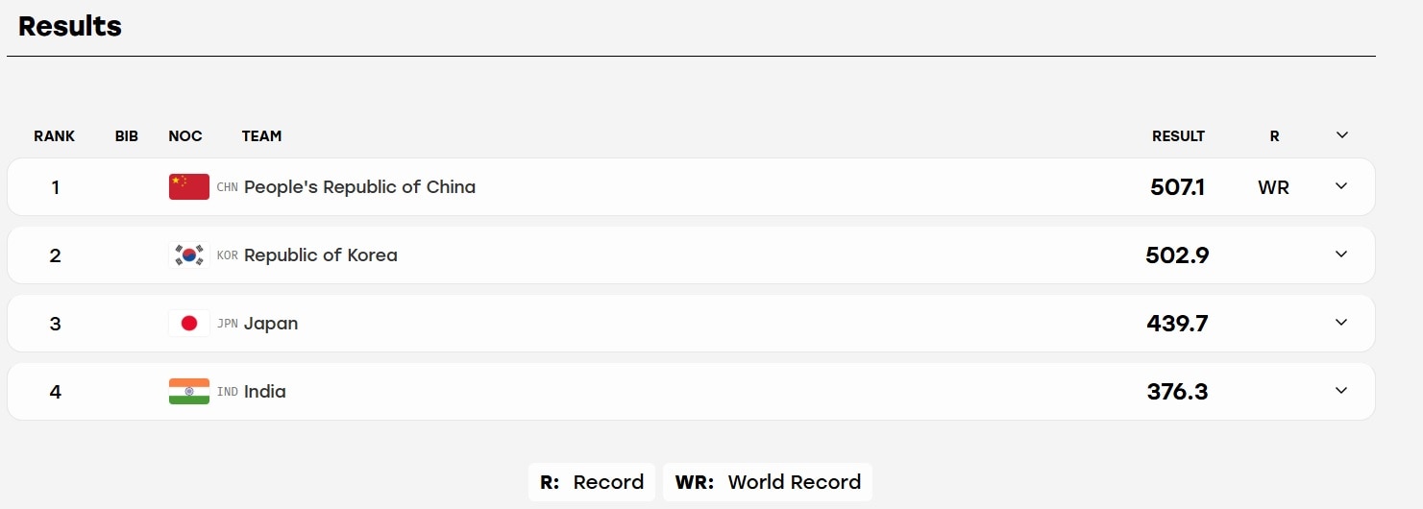Open the Japan team entry

pos(271,324)
